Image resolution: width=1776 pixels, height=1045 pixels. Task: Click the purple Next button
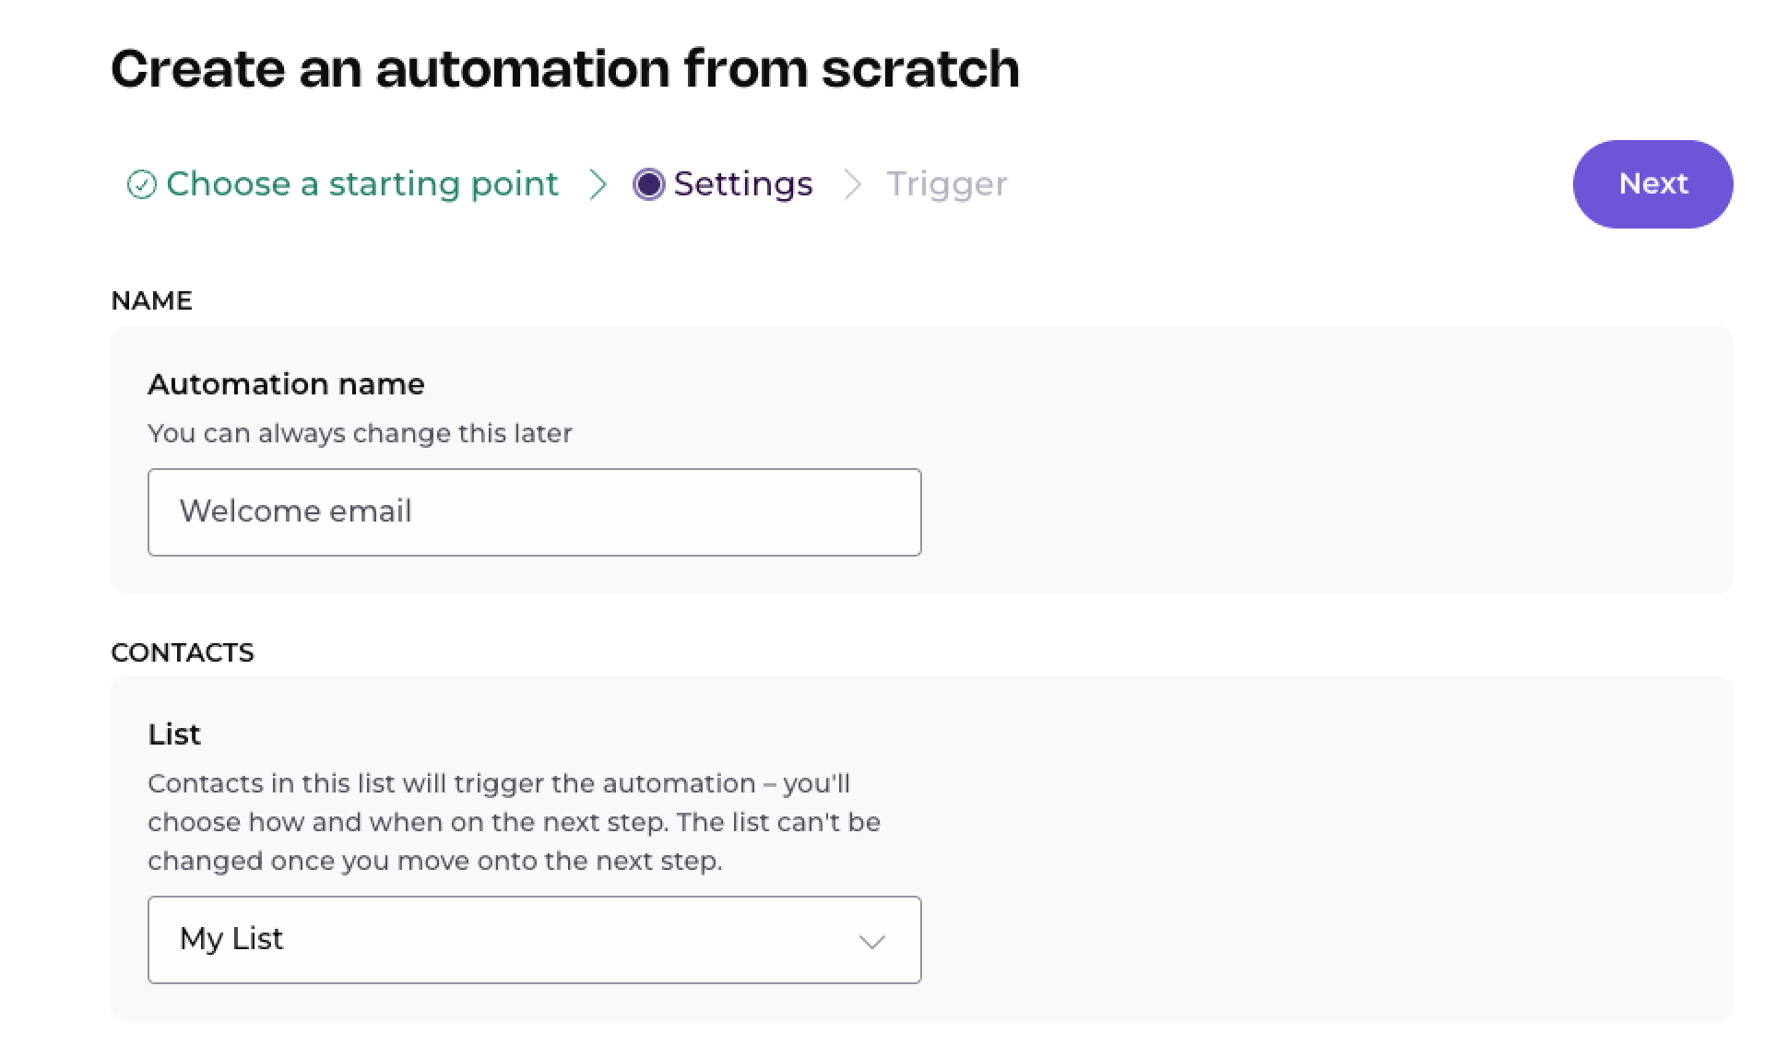pos(1652,183)
